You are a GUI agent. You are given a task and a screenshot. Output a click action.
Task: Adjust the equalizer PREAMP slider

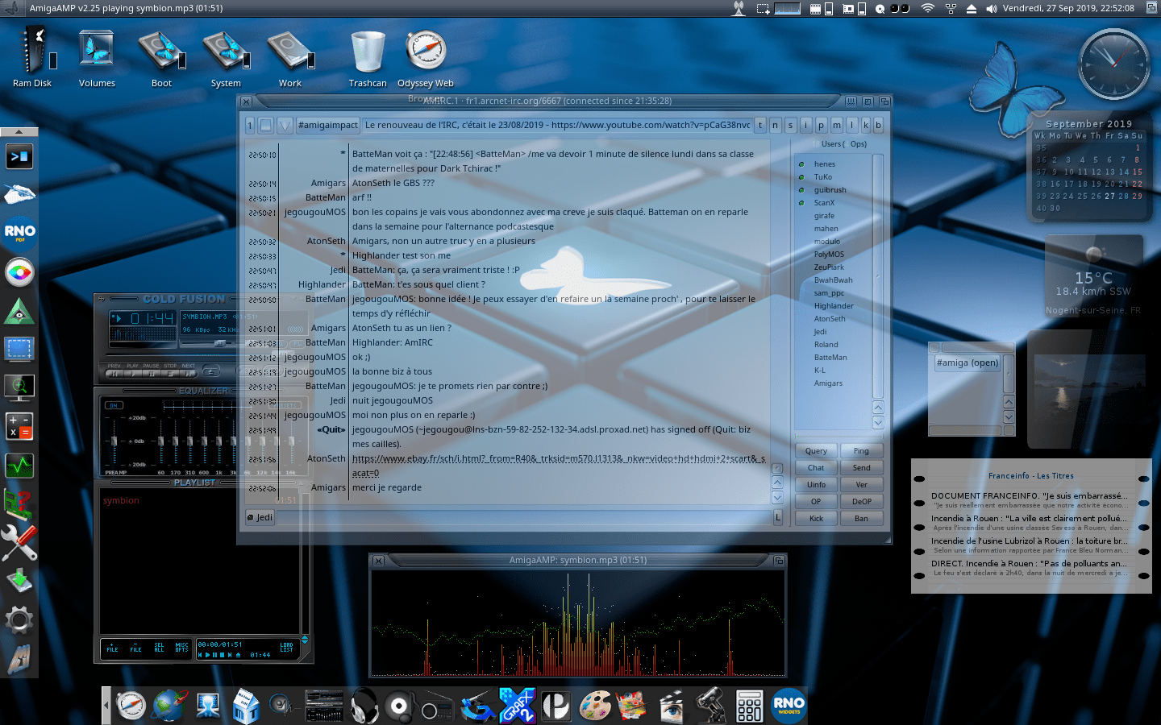(x=114, y=441)
